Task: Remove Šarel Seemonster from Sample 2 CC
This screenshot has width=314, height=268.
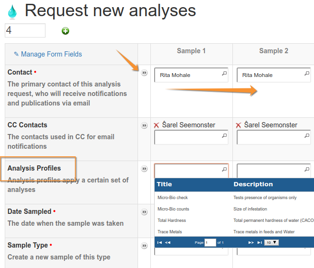Action: 239,125
